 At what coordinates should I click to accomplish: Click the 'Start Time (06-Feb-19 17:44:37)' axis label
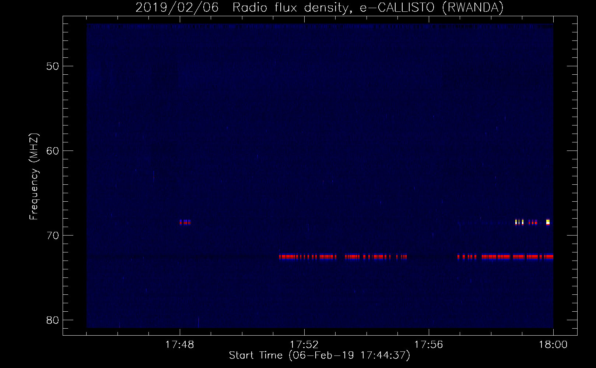(x=319, y=355)
